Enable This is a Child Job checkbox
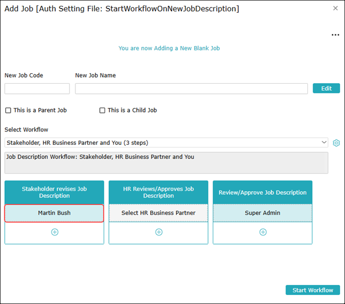 point(102,110)
